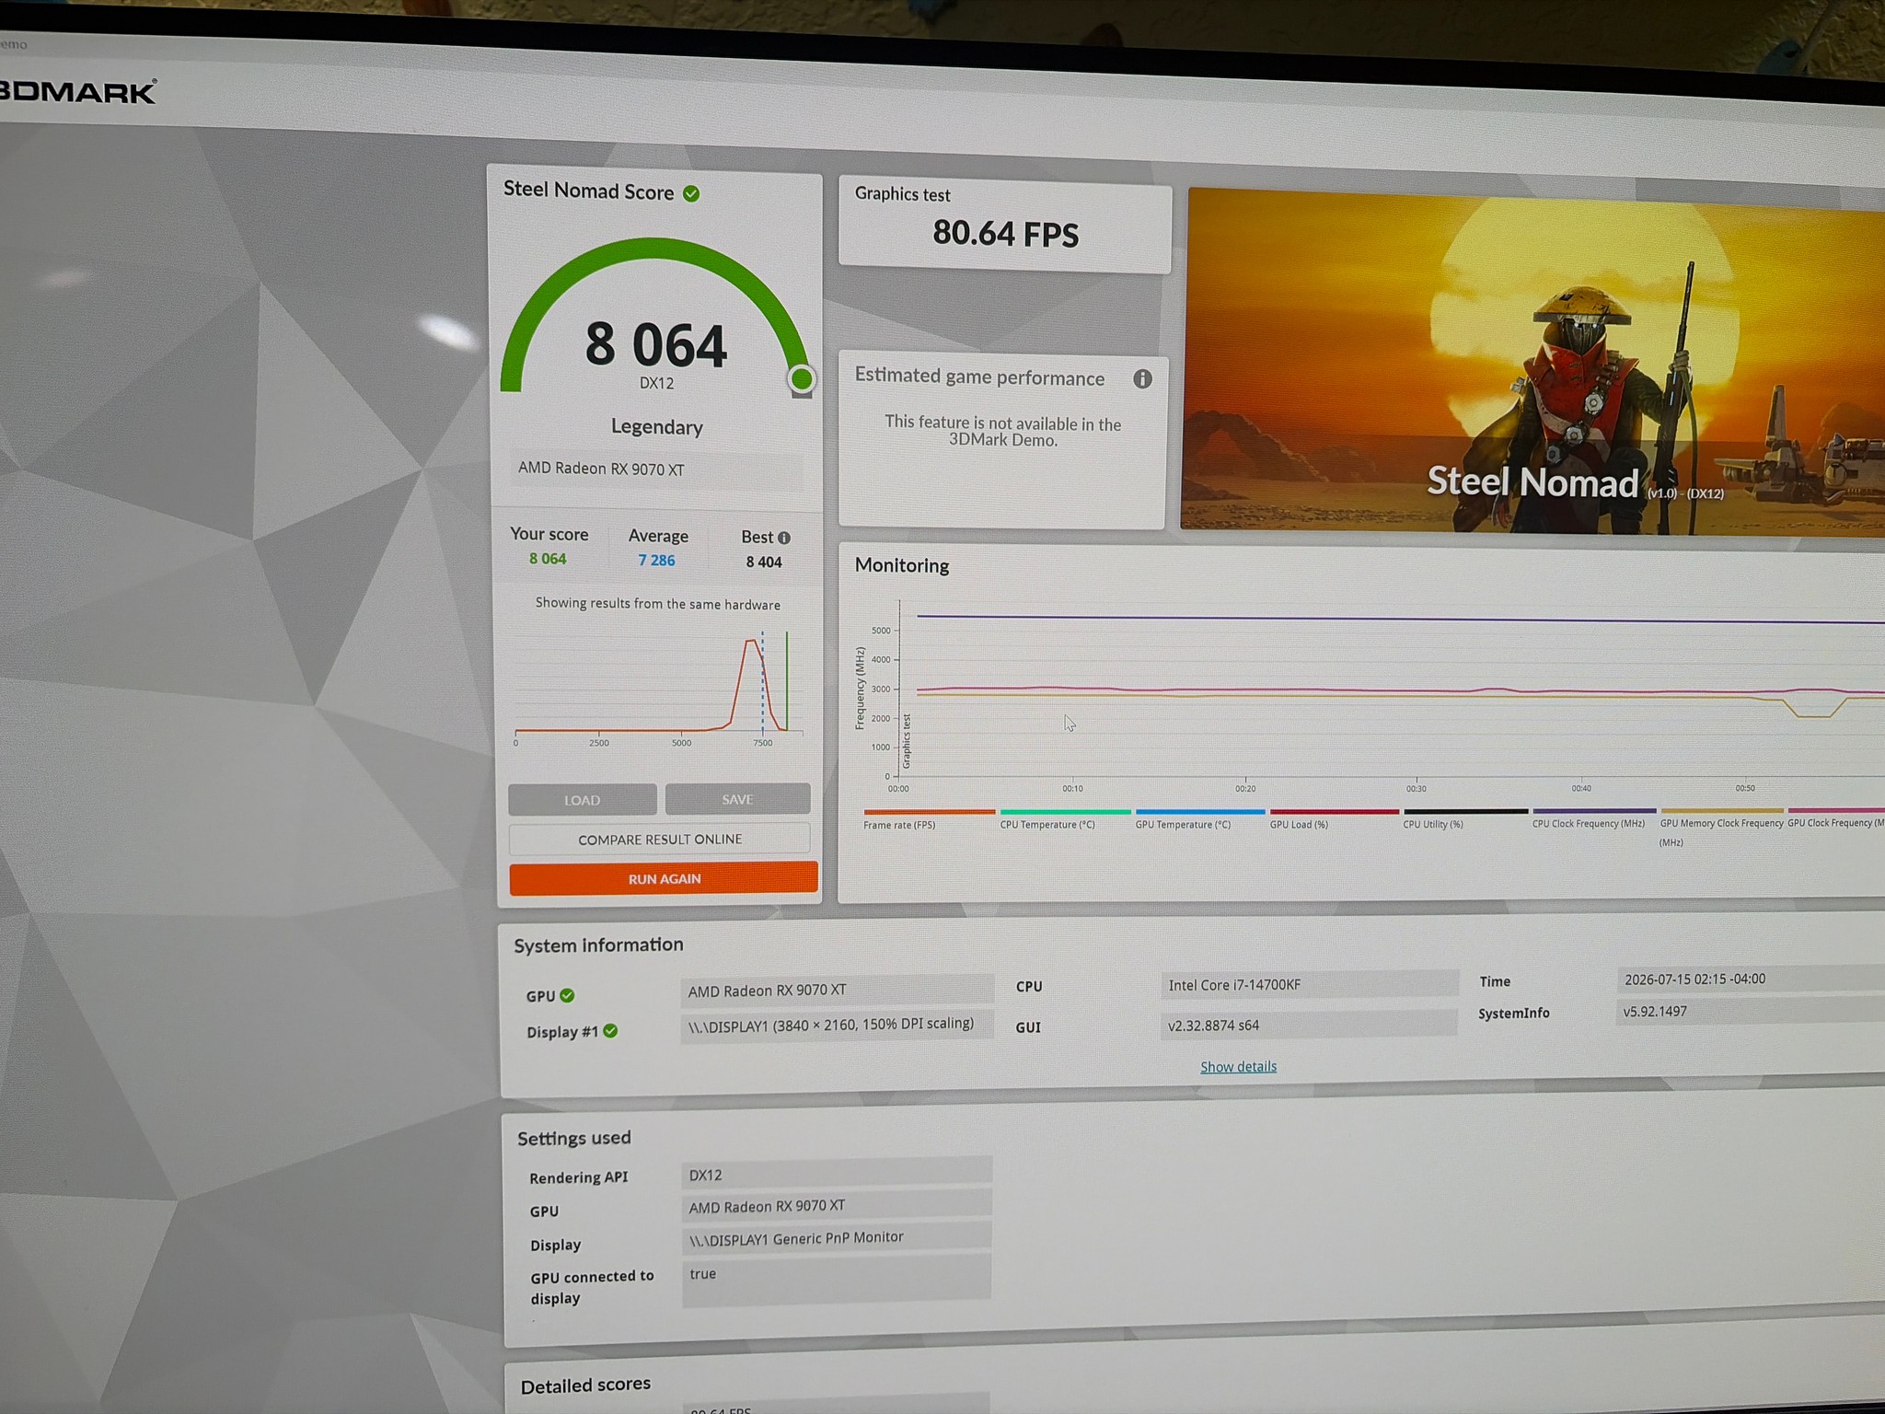Click the Settings used heading
Viewport: 1885px width, 1414px height.
pos(574,1138)
